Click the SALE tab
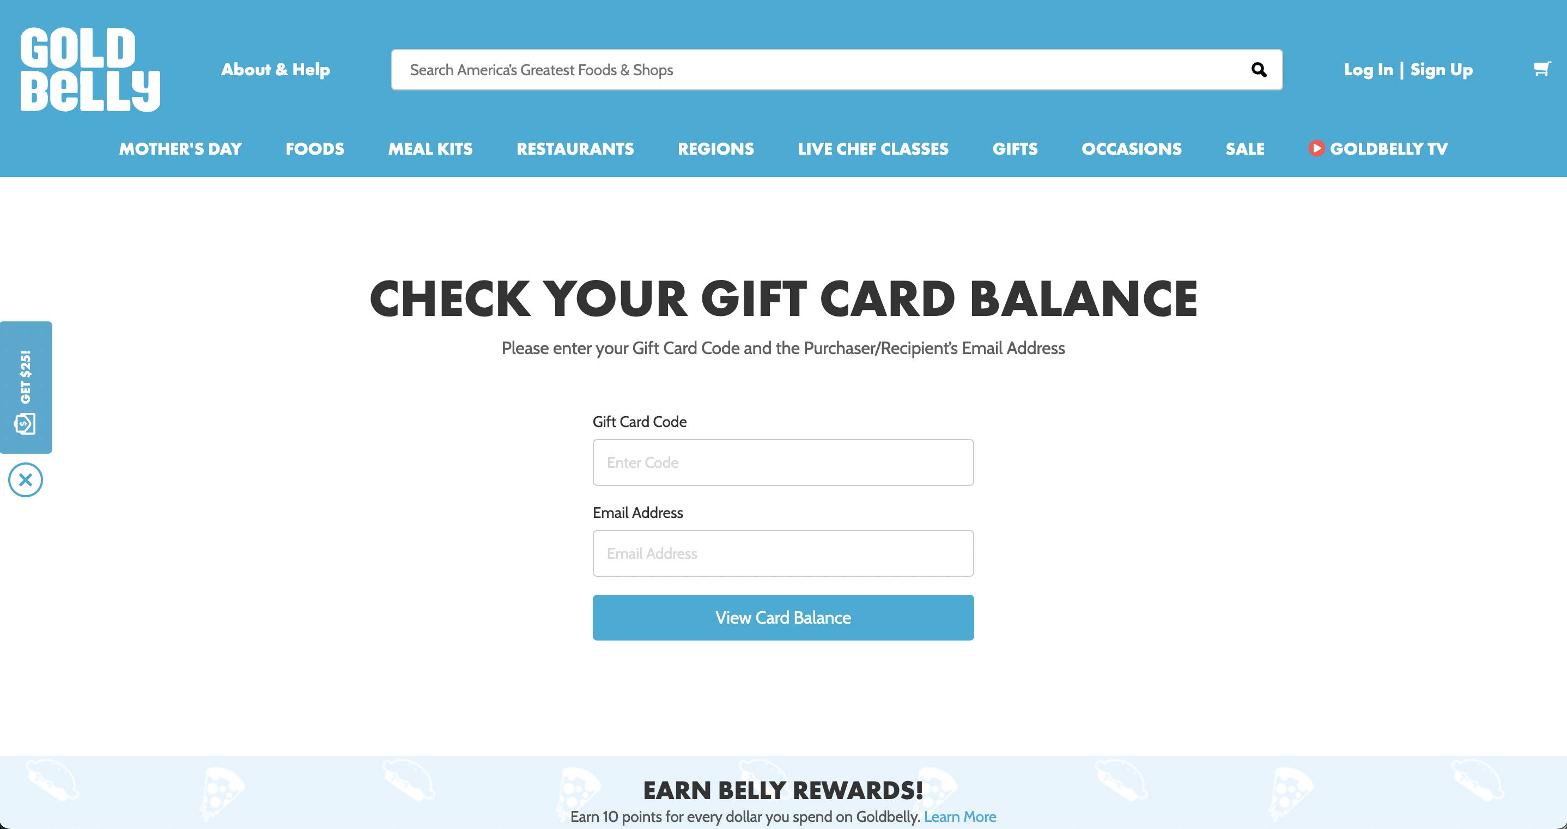1567x829 pixels. (x=1246, y=148)
